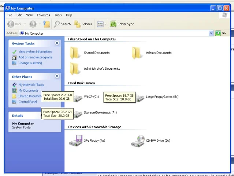Click the Go button

[x=220, y=33]
